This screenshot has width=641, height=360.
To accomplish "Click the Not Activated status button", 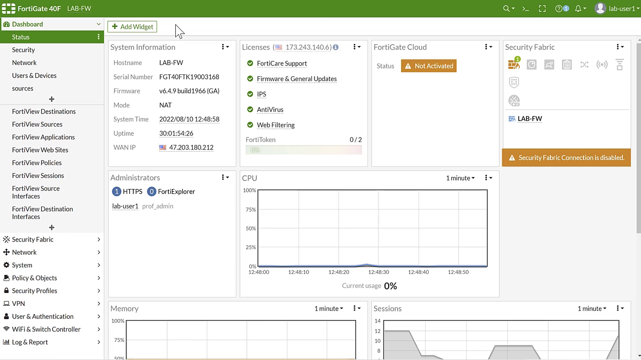I will tap(429, 66).
